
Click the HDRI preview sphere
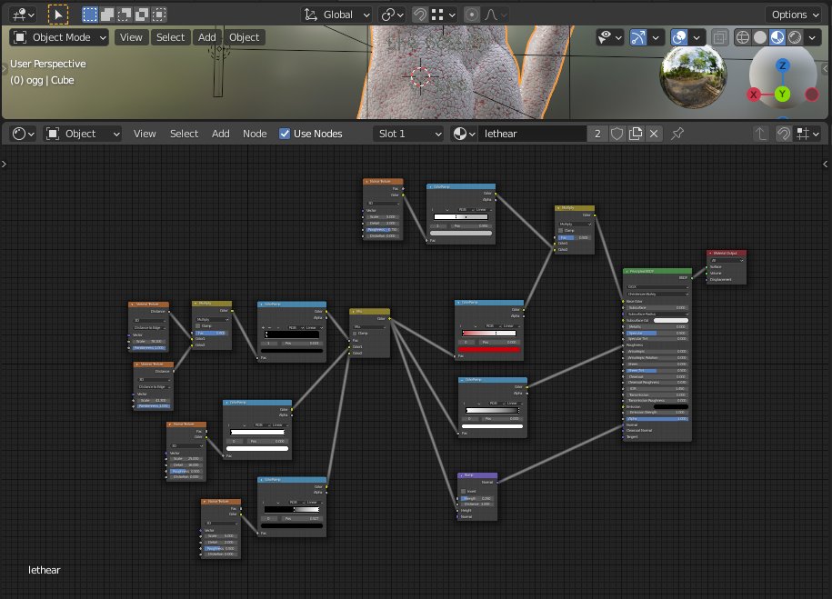coord(693,75)
